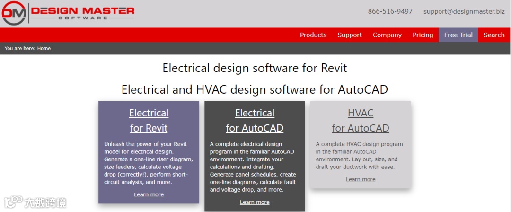Click the 'A complete HVAC design program' text
511x212 pixels.
pos(360,156)
